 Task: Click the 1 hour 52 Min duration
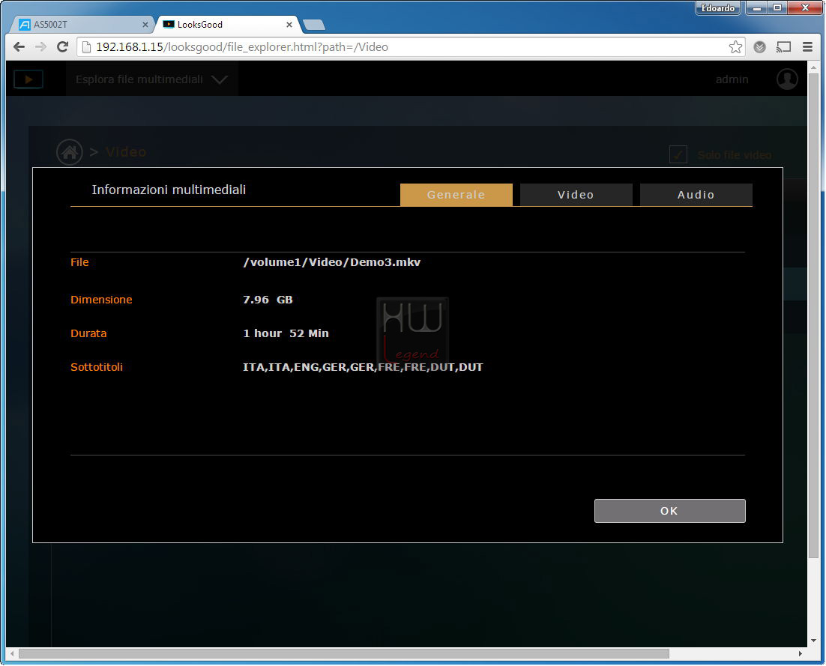tap(286, 333)
